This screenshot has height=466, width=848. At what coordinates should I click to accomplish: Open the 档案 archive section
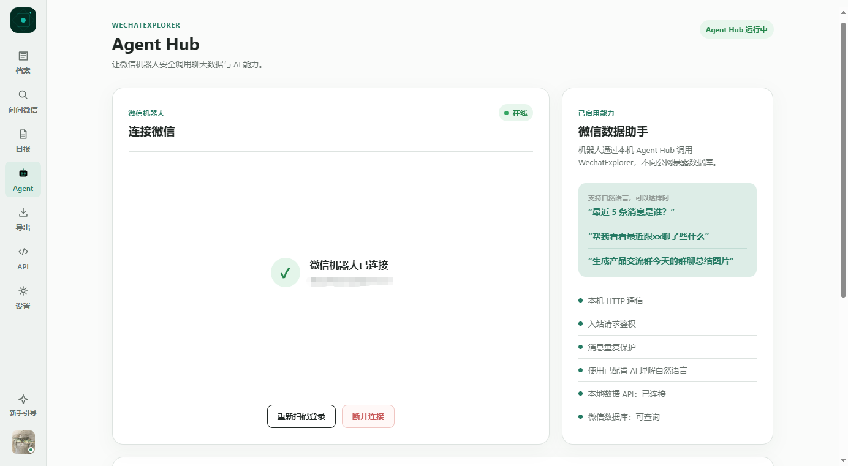(23, 63)
